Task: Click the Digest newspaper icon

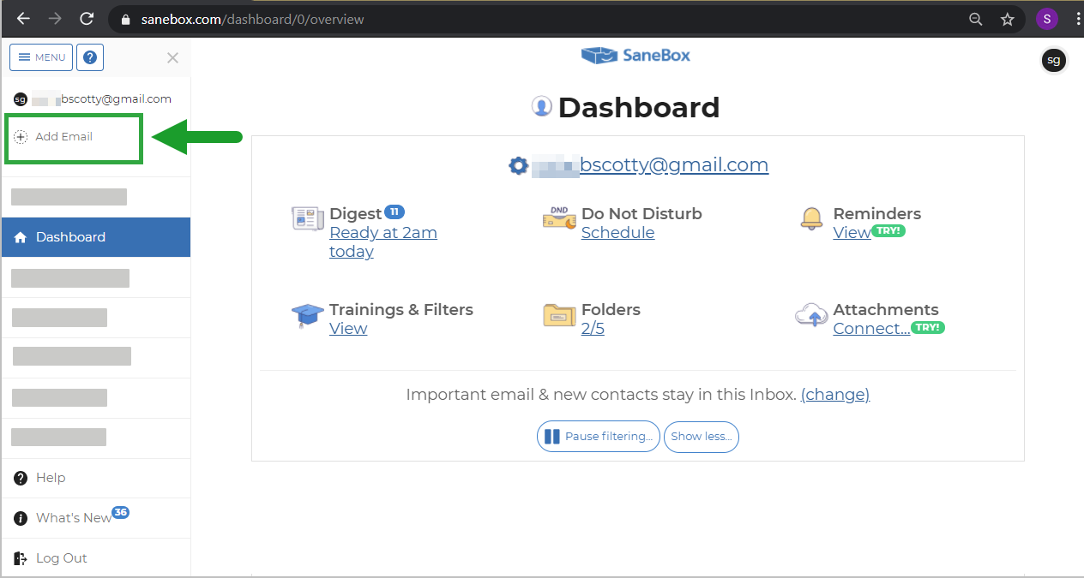Action: (307, 219)
